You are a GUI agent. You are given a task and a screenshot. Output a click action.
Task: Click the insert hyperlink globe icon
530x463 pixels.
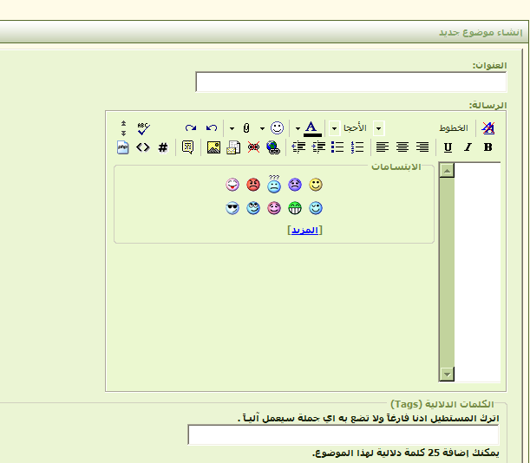pyautogui.click(x=273, y=147)
